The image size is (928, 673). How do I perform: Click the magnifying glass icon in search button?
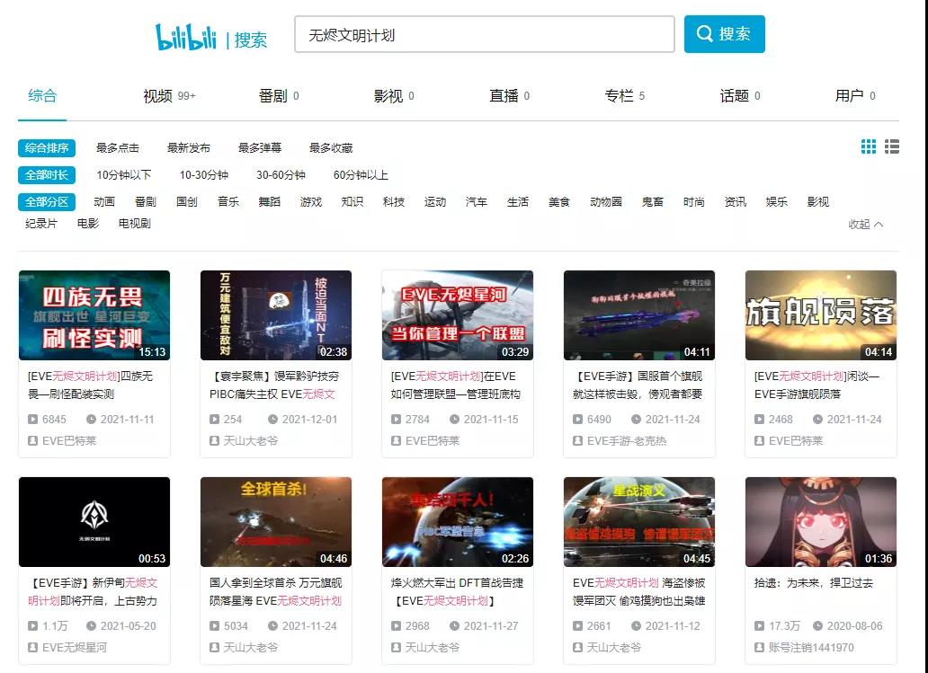705,32
